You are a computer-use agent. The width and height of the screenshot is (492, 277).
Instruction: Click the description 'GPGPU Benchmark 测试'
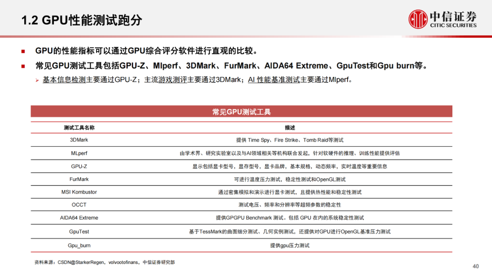290,218
